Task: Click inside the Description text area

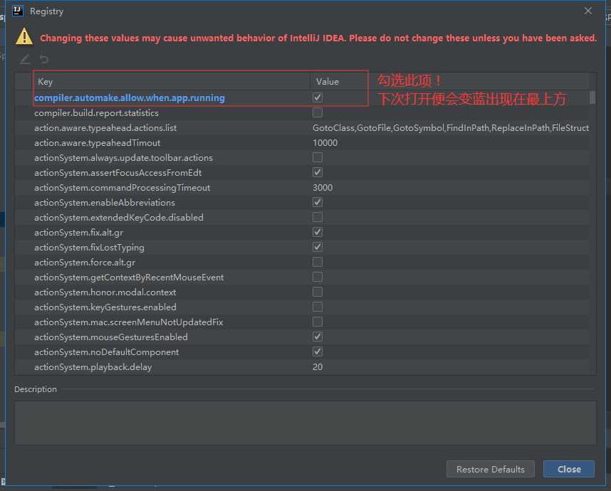Action: [x=305, y=423]
